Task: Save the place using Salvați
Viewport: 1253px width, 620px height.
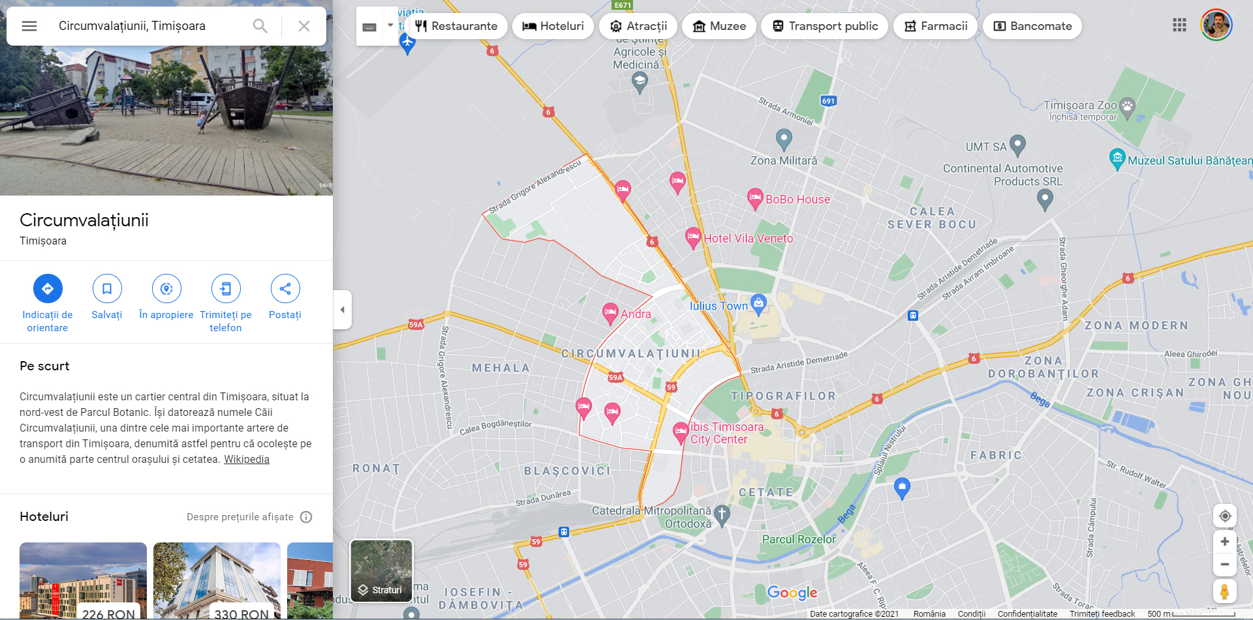Action: click(107, 289)
